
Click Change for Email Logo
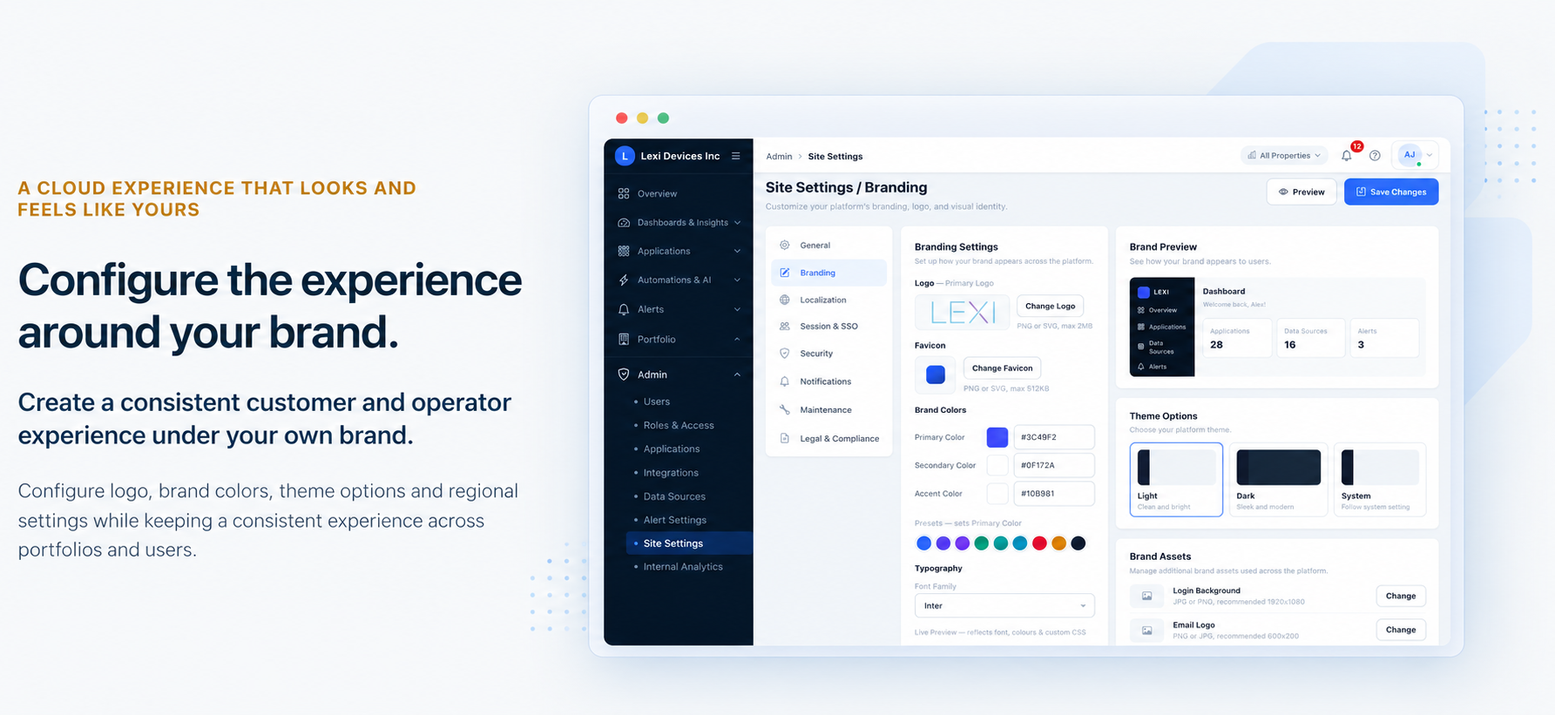[x=1401, y=630]
